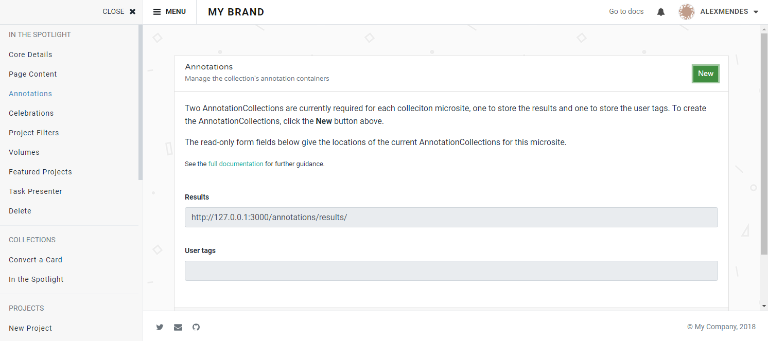This screenshot has width=768, height=341.
Task: Follow the Go to docs link
Action: click(626, 11)
